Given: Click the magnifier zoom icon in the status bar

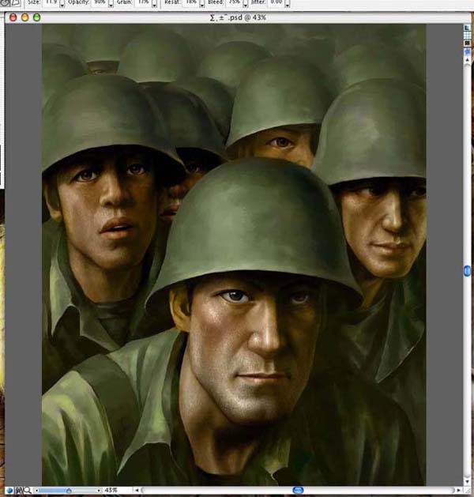Looking at the screenshot, I should coord(27,491).
